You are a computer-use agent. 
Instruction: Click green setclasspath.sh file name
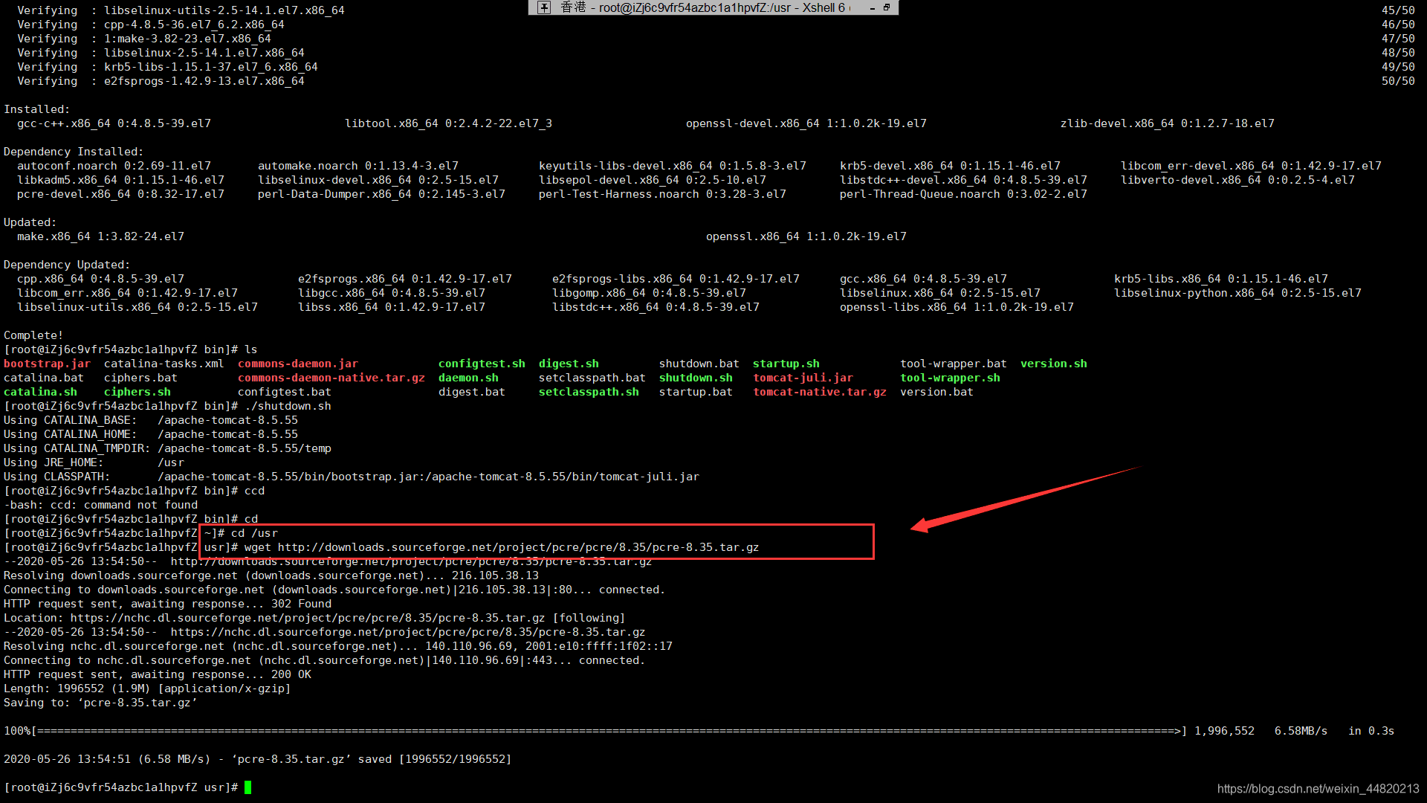[x=589, y=392]
